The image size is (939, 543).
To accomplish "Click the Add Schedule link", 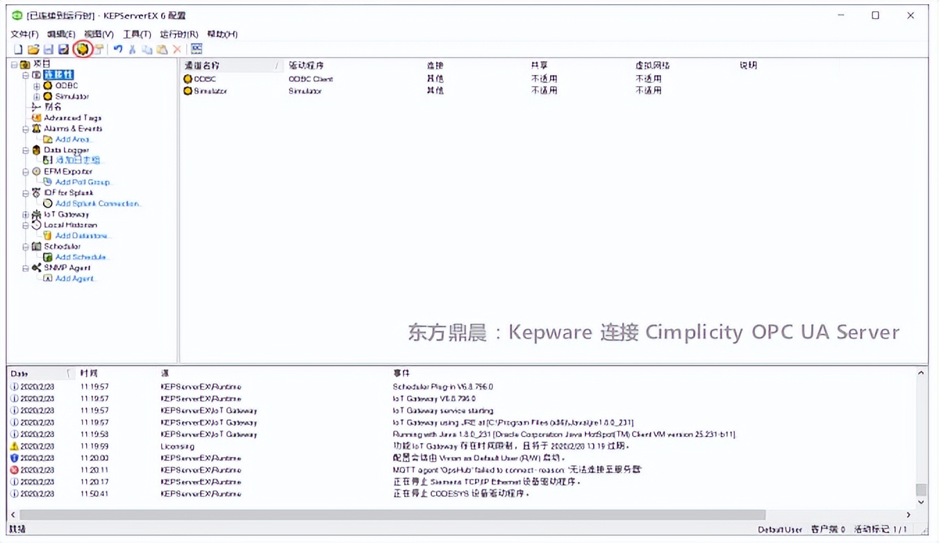I will pos(82,257).
